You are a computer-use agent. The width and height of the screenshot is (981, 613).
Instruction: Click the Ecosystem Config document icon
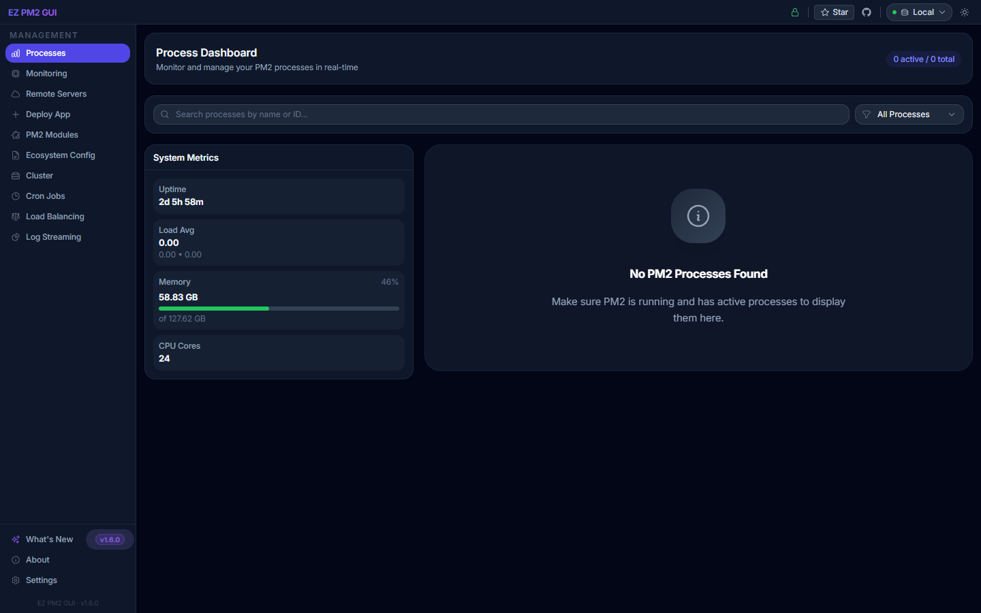coord(16,155)
